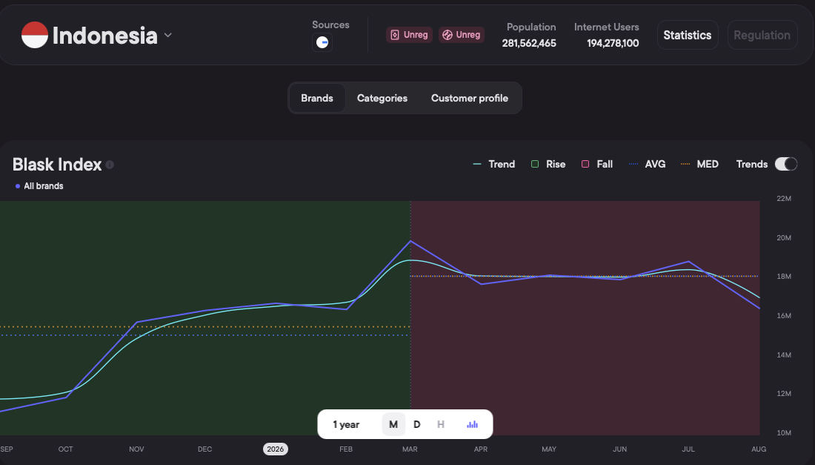Switch to bar chart view icon
This screenshot has width=815, height=465.
pos(472,424)
